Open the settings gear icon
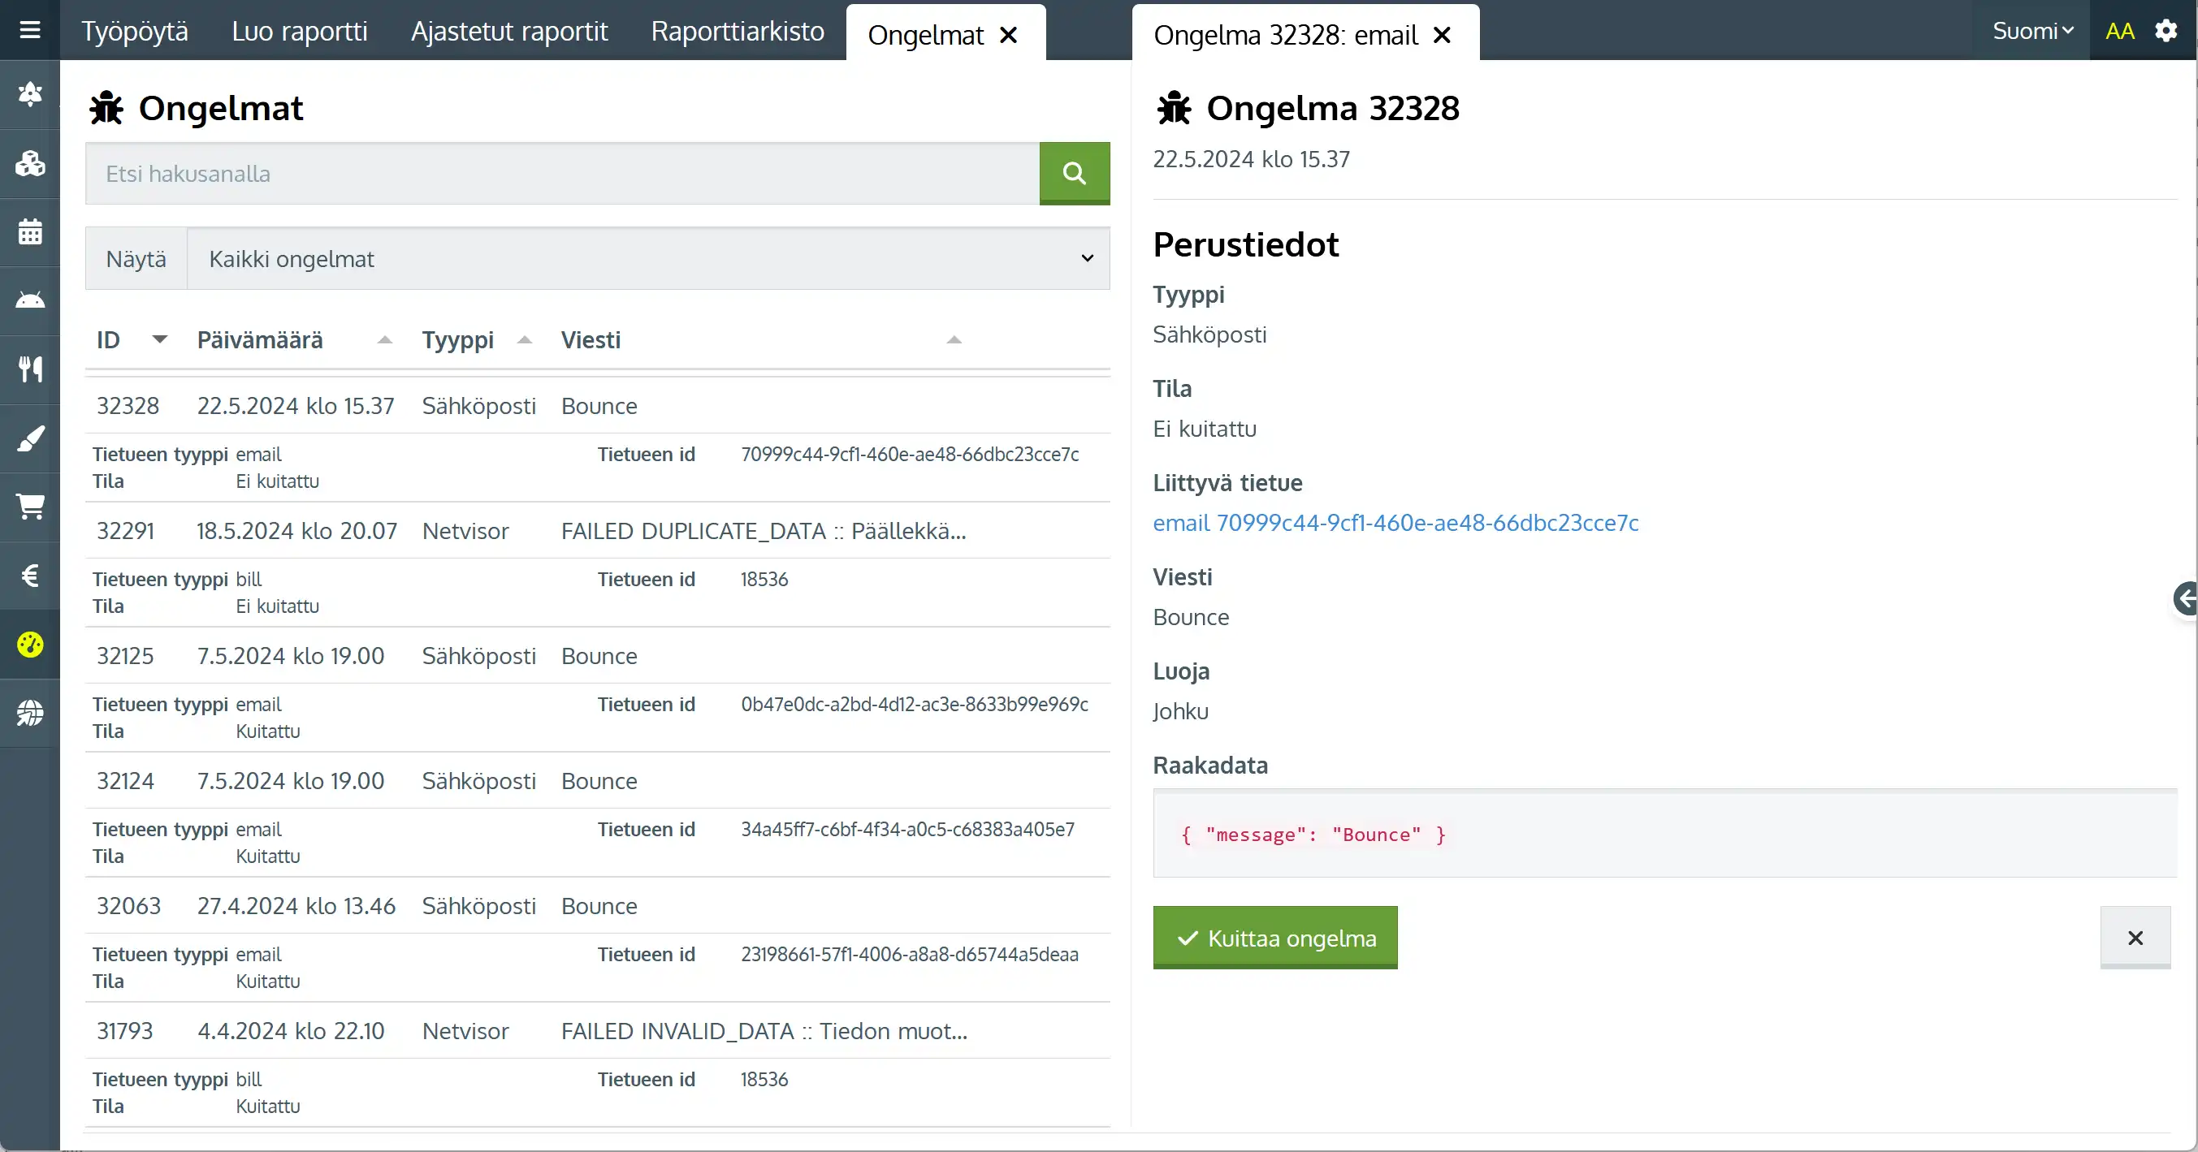Image resolution: width=2198 pixels, height=1152 pixels. [x=2166, y=31]
